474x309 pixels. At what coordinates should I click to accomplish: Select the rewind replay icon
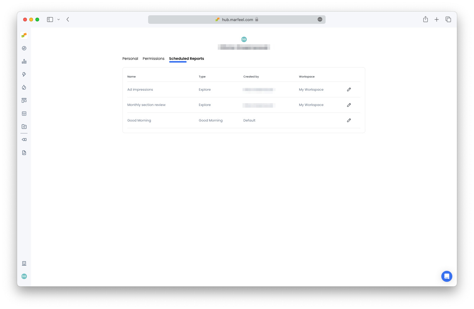24,140
